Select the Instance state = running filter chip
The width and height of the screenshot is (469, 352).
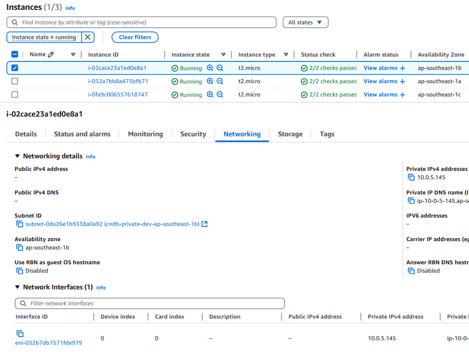[x=44, y=37]
